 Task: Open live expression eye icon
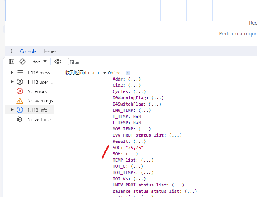point(58,62)
